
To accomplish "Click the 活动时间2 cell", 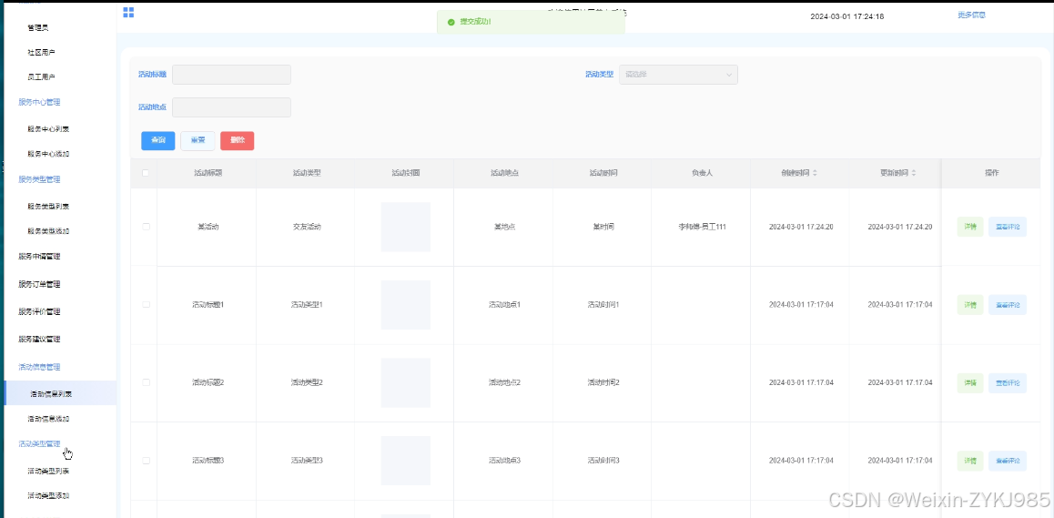I will tap(603, 382).
